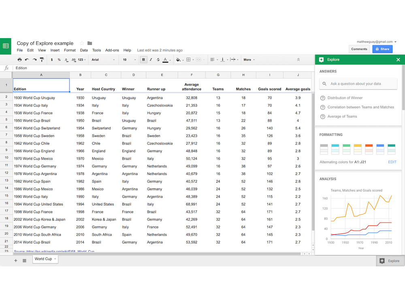The height and width of the screenshot is (304, 405).
Task: Collapse the menus with double chevron
Action: [298, 60]
